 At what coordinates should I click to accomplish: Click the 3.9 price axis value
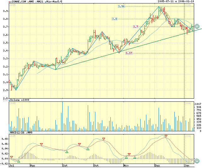click(5, 11)
